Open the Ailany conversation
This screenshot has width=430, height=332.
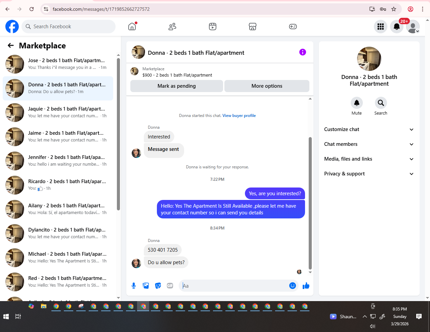pos(58,209)
